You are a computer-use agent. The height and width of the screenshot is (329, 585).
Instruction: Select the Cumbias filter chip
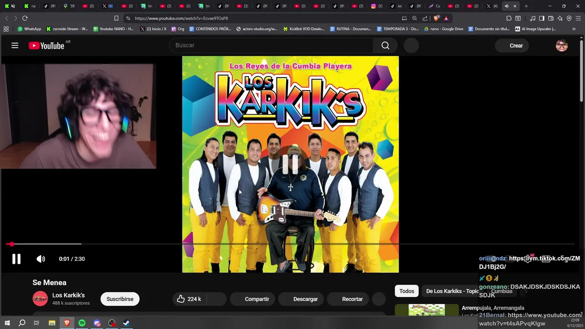point(501,291)
